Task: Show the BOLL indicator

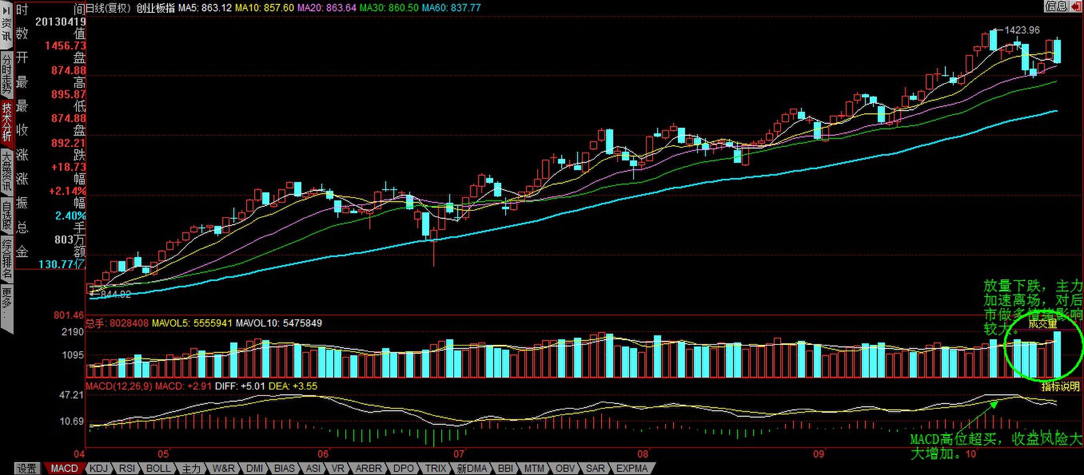Action: (x=158, y=468)
